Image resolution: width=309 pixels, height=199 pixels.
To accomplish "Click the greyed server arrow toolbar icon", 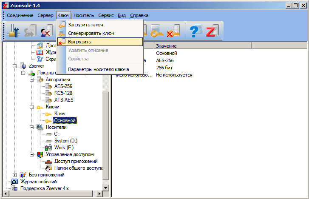I will [x=30, y=31].
